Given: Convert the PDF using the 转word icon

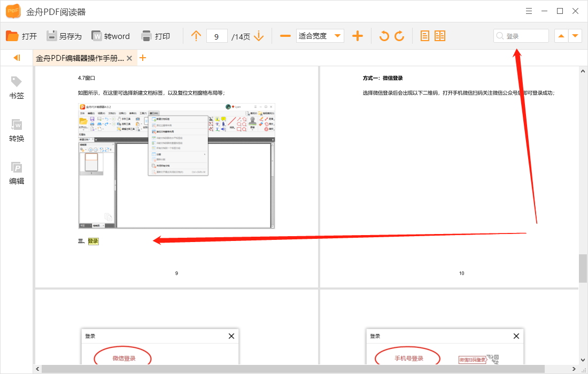Looking at the screenshot, I should 111,36.
